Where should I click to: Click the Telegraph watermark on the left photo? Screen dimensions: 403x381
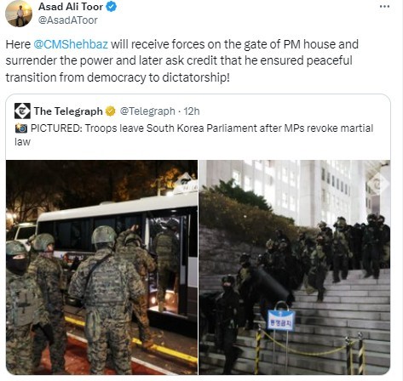pyautogui.click(x=186, y=183)
